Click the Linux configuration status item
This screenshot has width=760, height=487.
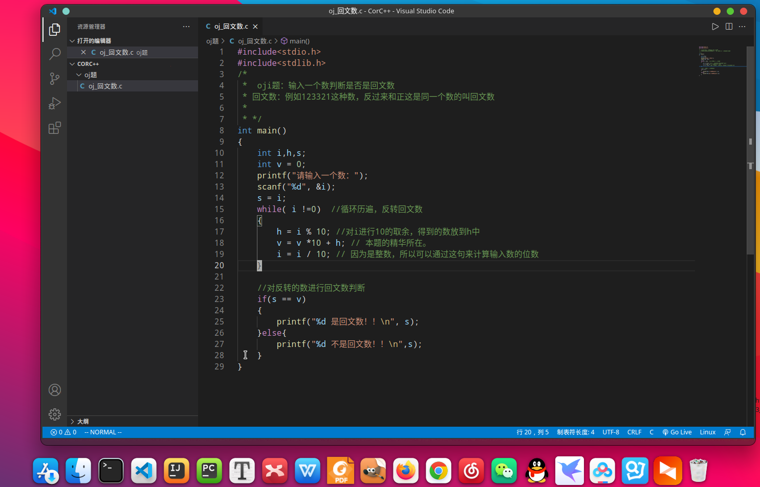coord(708,432)
